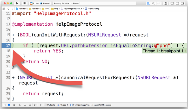This screenshot has width=188, height=109.
Task: Click the @implementation keyword
Action: pos(32,24)
